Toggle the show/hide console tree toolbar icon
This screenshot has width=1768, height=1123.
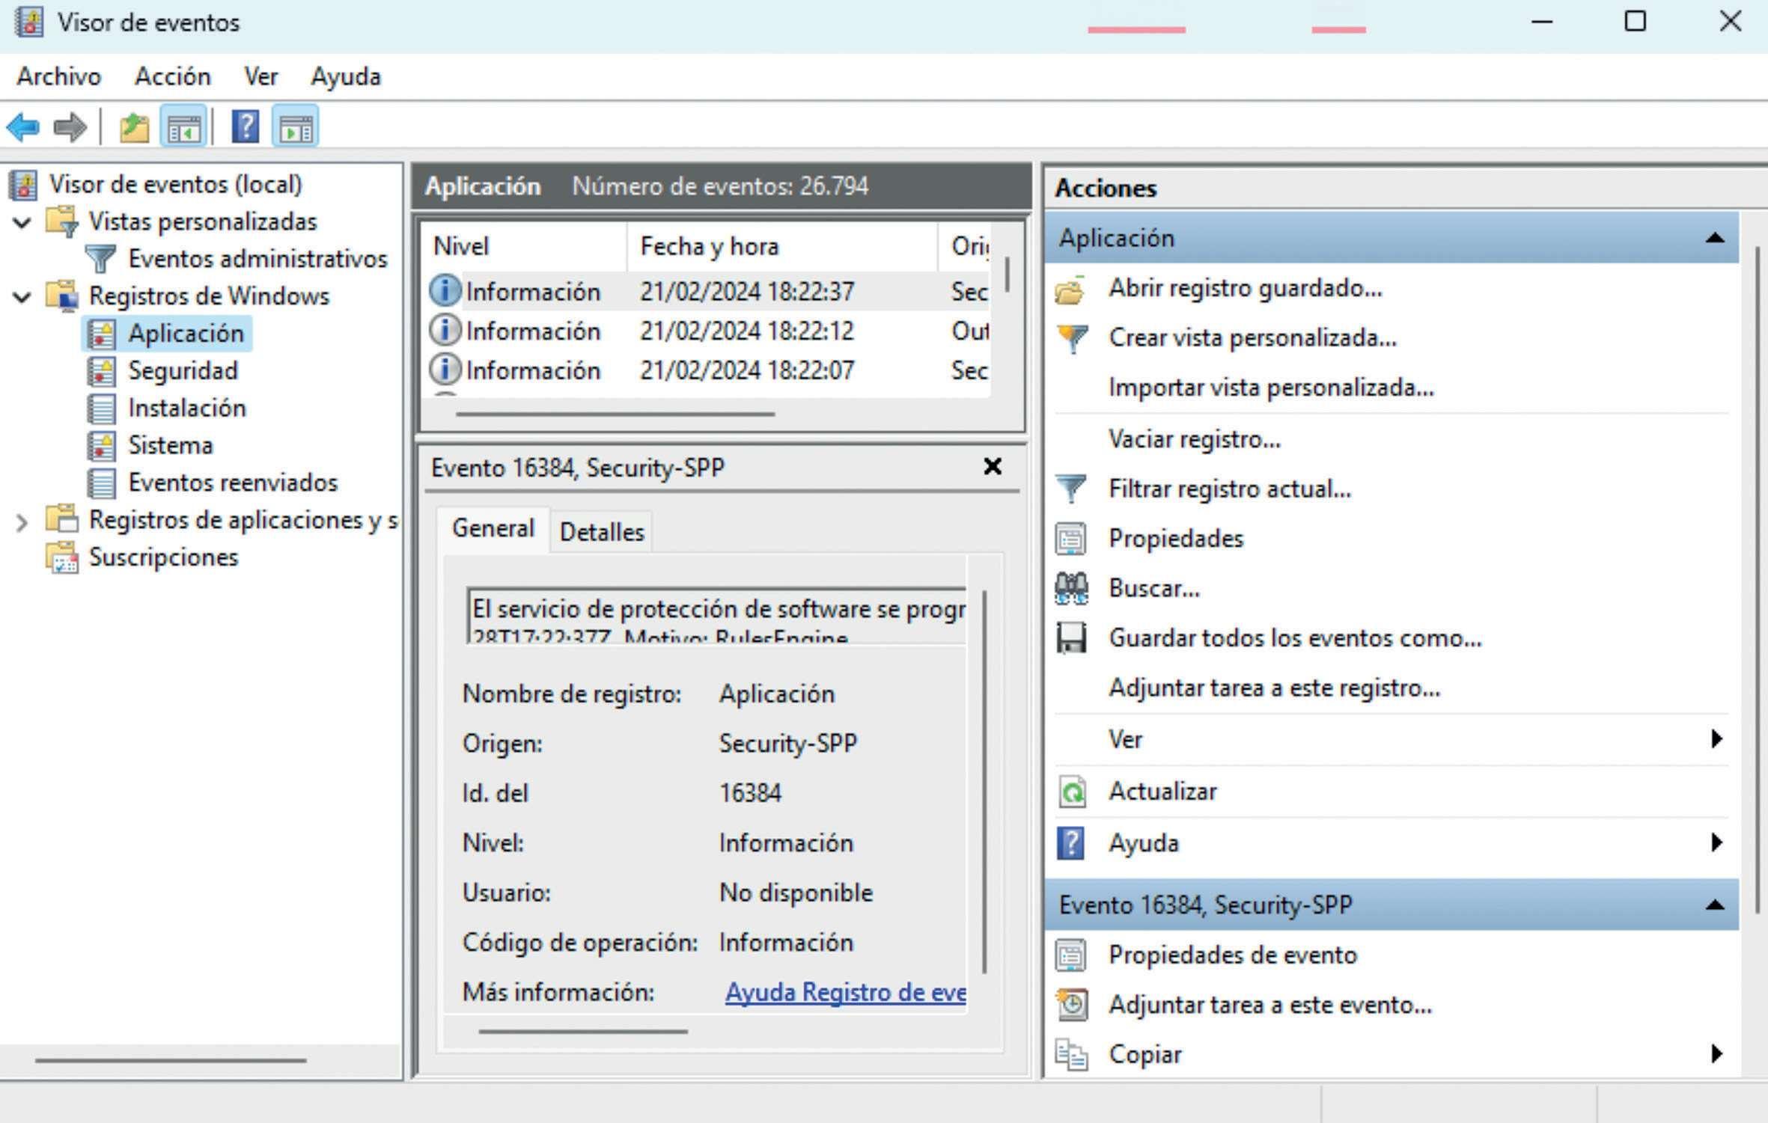[x=183, y=127]
